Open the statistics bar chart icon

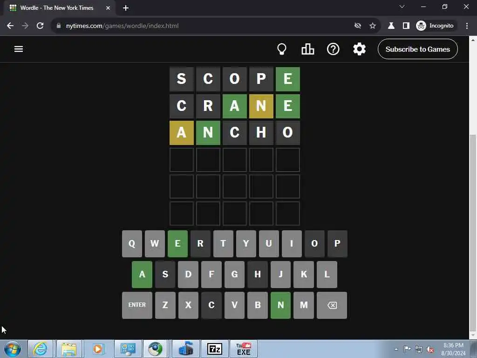pos(307,49)
